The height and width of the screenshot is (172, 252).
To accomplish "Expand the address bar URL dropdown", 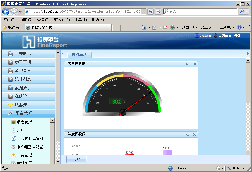I will coord(143,11).
